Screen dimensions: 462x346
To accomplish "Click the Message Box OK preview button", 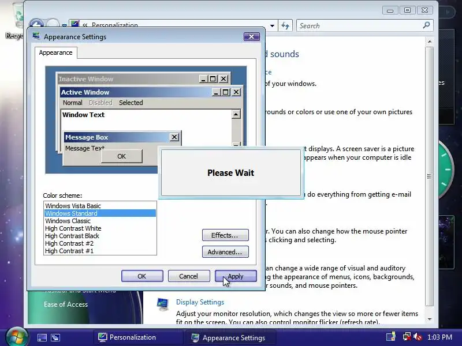I will tap(121, 156).
